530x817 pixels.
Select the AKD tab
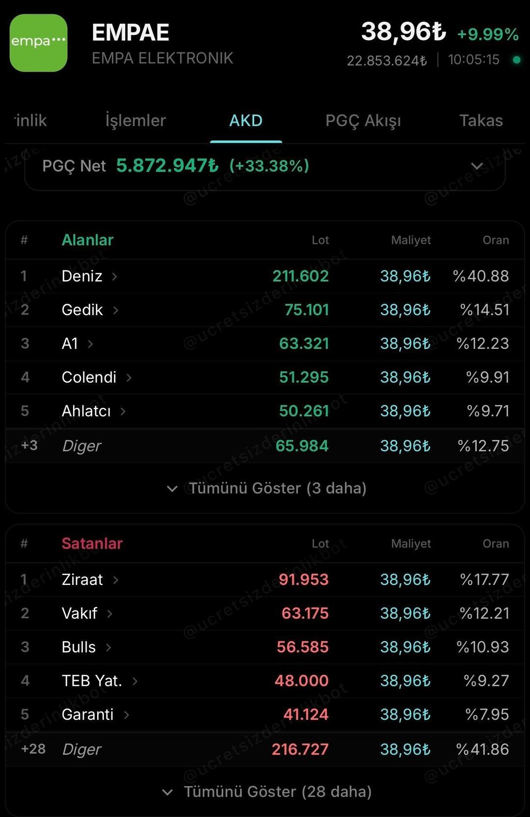click(x=246, y=121)
